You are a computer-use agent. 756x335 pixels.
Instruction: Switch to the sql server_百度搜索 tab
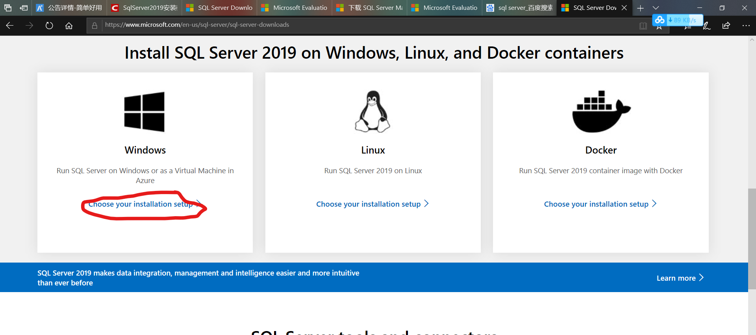point(520,7)
